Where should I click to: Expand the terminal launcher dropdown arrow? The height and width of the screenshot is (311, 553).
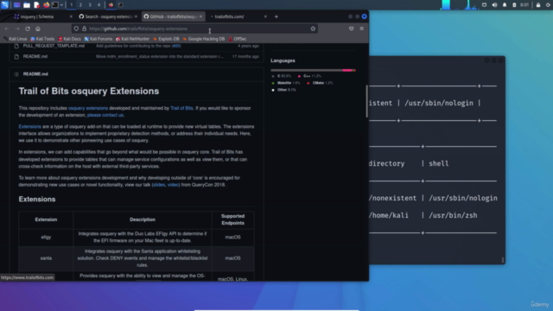[x=61, y=5]
